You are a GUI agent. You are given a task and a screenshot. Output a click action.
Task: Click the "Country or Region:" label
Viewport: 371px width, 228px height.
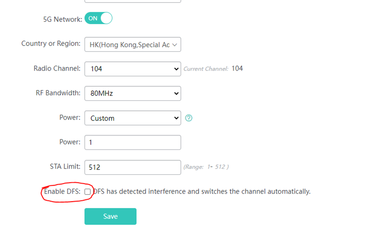[x=51, y=44]
